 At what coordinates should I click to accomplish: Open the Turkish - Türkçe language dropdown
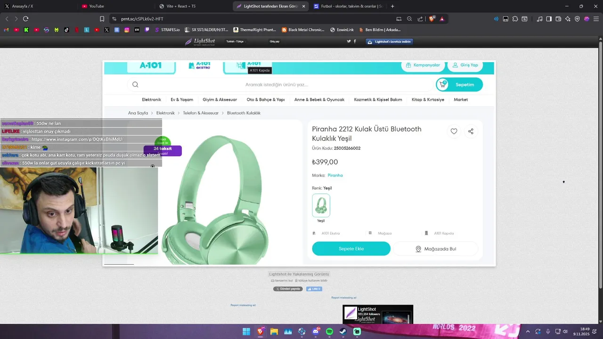(235, 41)
